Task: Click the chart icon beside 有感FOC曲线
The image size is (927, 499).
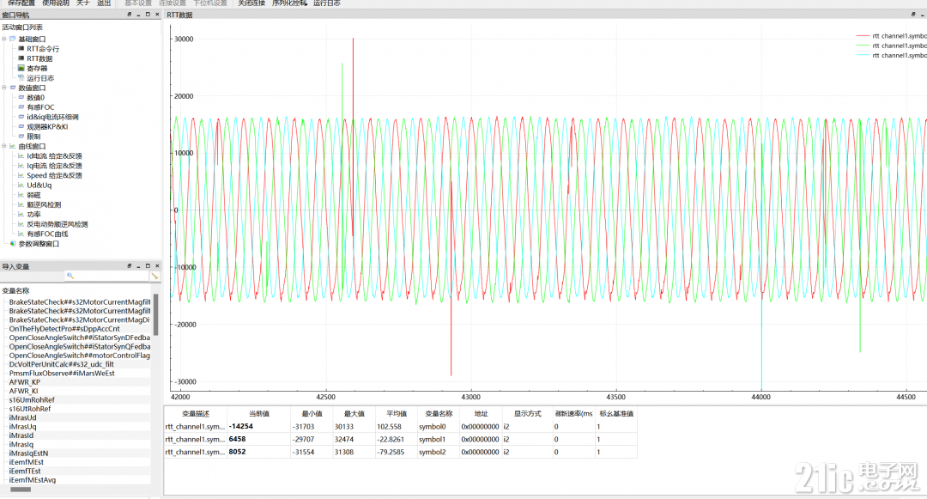Action: pyautogui.click(x=21, y=234)
